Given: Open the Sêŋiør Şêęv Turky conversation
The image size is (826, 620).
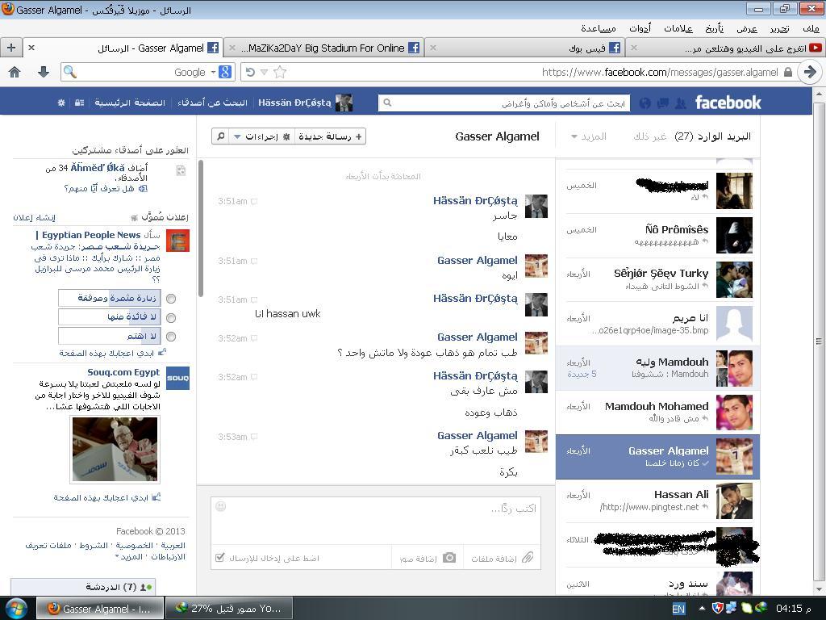Looking at the screenshot, I should (658, 279).
